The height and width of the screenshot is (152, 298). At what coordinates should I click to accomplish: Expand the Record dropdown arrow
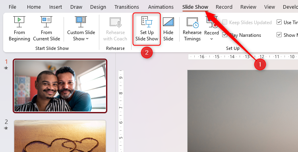tap(211, 39)
